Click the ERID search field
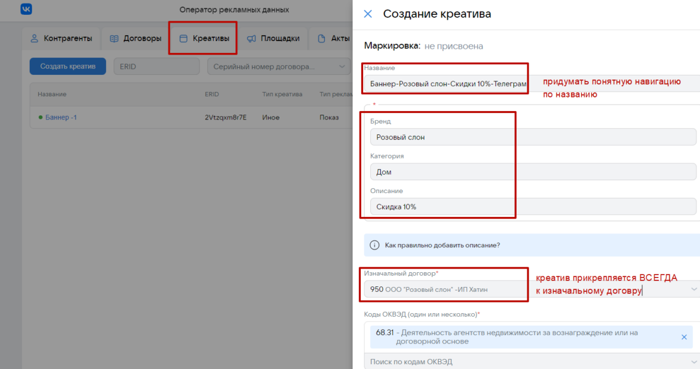The image size is (700, 369). 157,67
